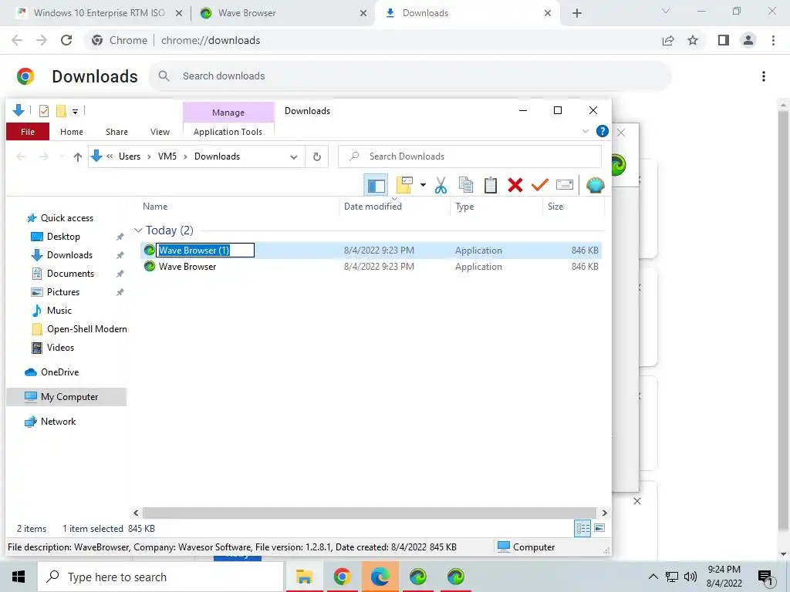Open a new Chrome tab
790x592 pixels.
pos(577,14)
